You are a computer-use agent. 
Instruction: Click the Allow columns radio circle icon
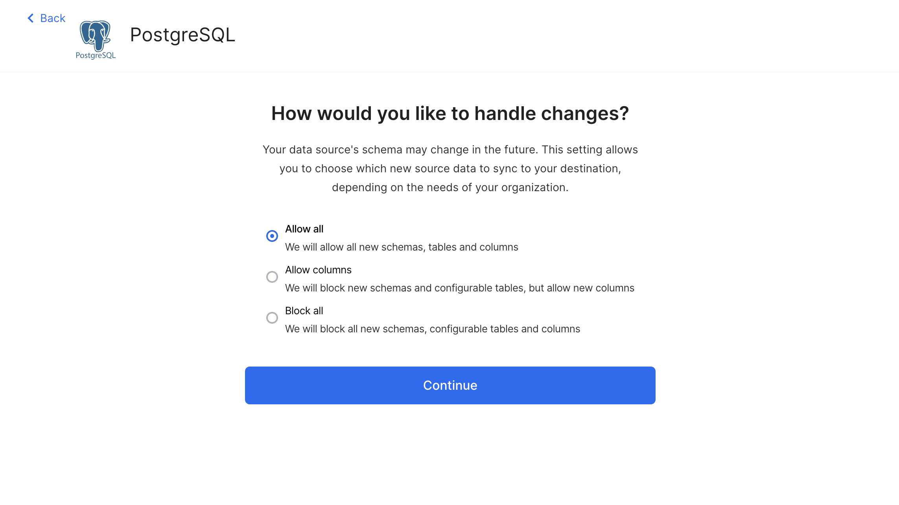[272, 277]
